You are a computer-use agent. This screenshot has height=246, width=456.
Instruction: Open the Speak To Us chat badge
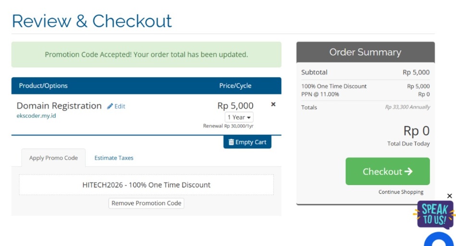435,214
